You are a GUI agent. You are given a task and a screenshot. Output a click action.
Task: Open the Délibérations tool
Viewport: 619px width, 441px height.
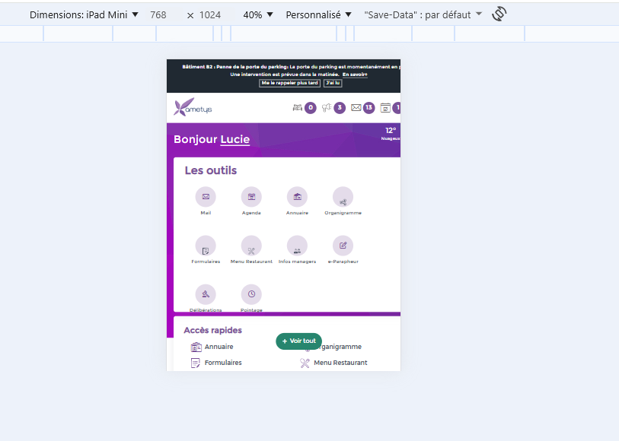pyautogui.click(x=206, y=294)
